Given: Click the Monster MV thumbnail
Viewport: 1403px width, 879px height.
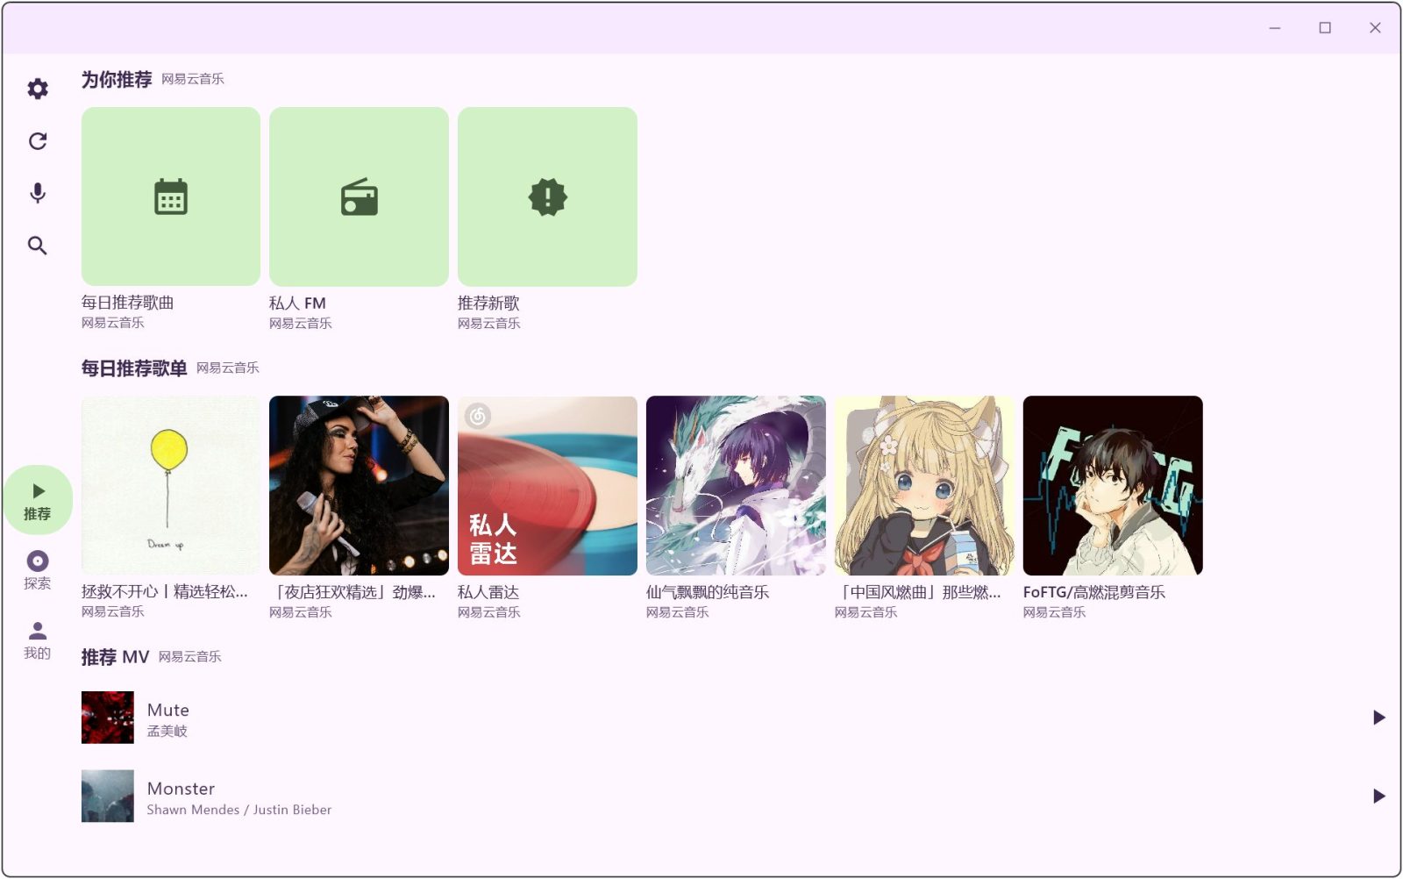Looking at the screenshot, I should pos(108,797).
